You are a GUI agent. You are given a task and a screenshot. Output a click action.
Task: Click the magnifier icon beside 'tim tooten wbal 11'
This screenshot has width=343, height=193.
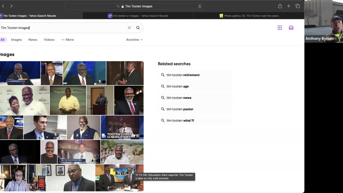(x=163, y=121)
